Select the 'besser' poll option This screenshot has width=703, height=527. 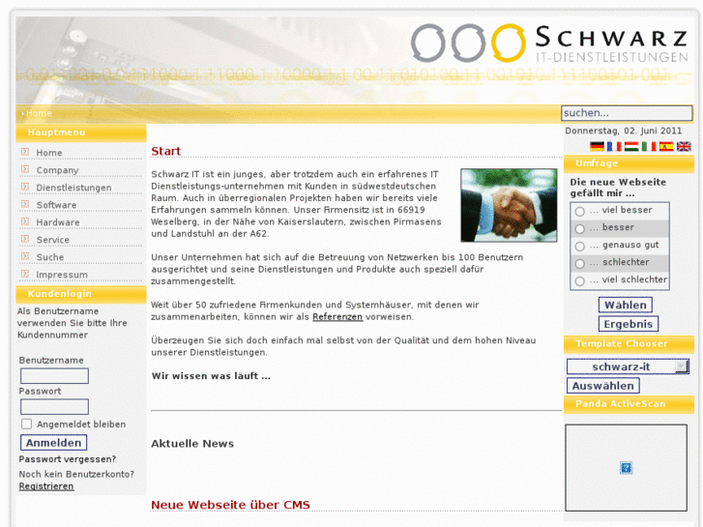tap(579, 229)
